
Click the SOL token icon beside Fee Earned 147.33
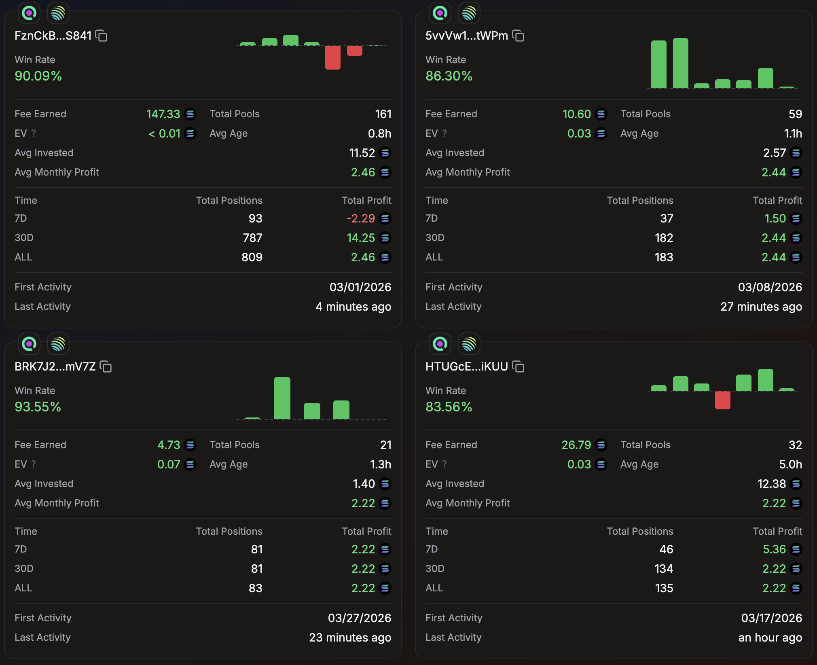coord(189,114)
